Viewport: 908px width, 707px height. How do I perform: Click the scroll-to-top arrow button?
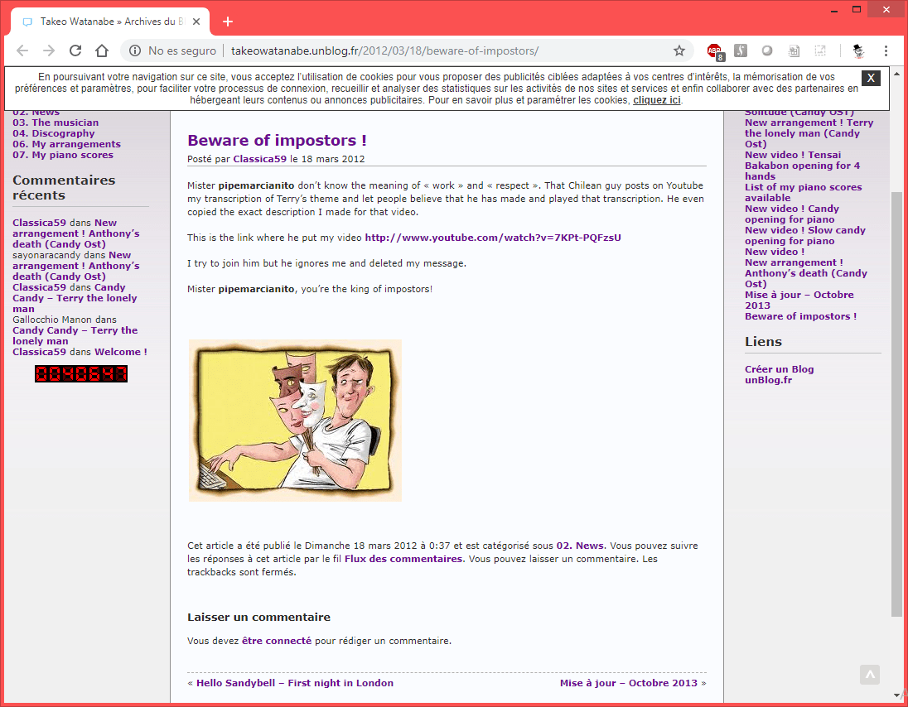tap(869, 674)
